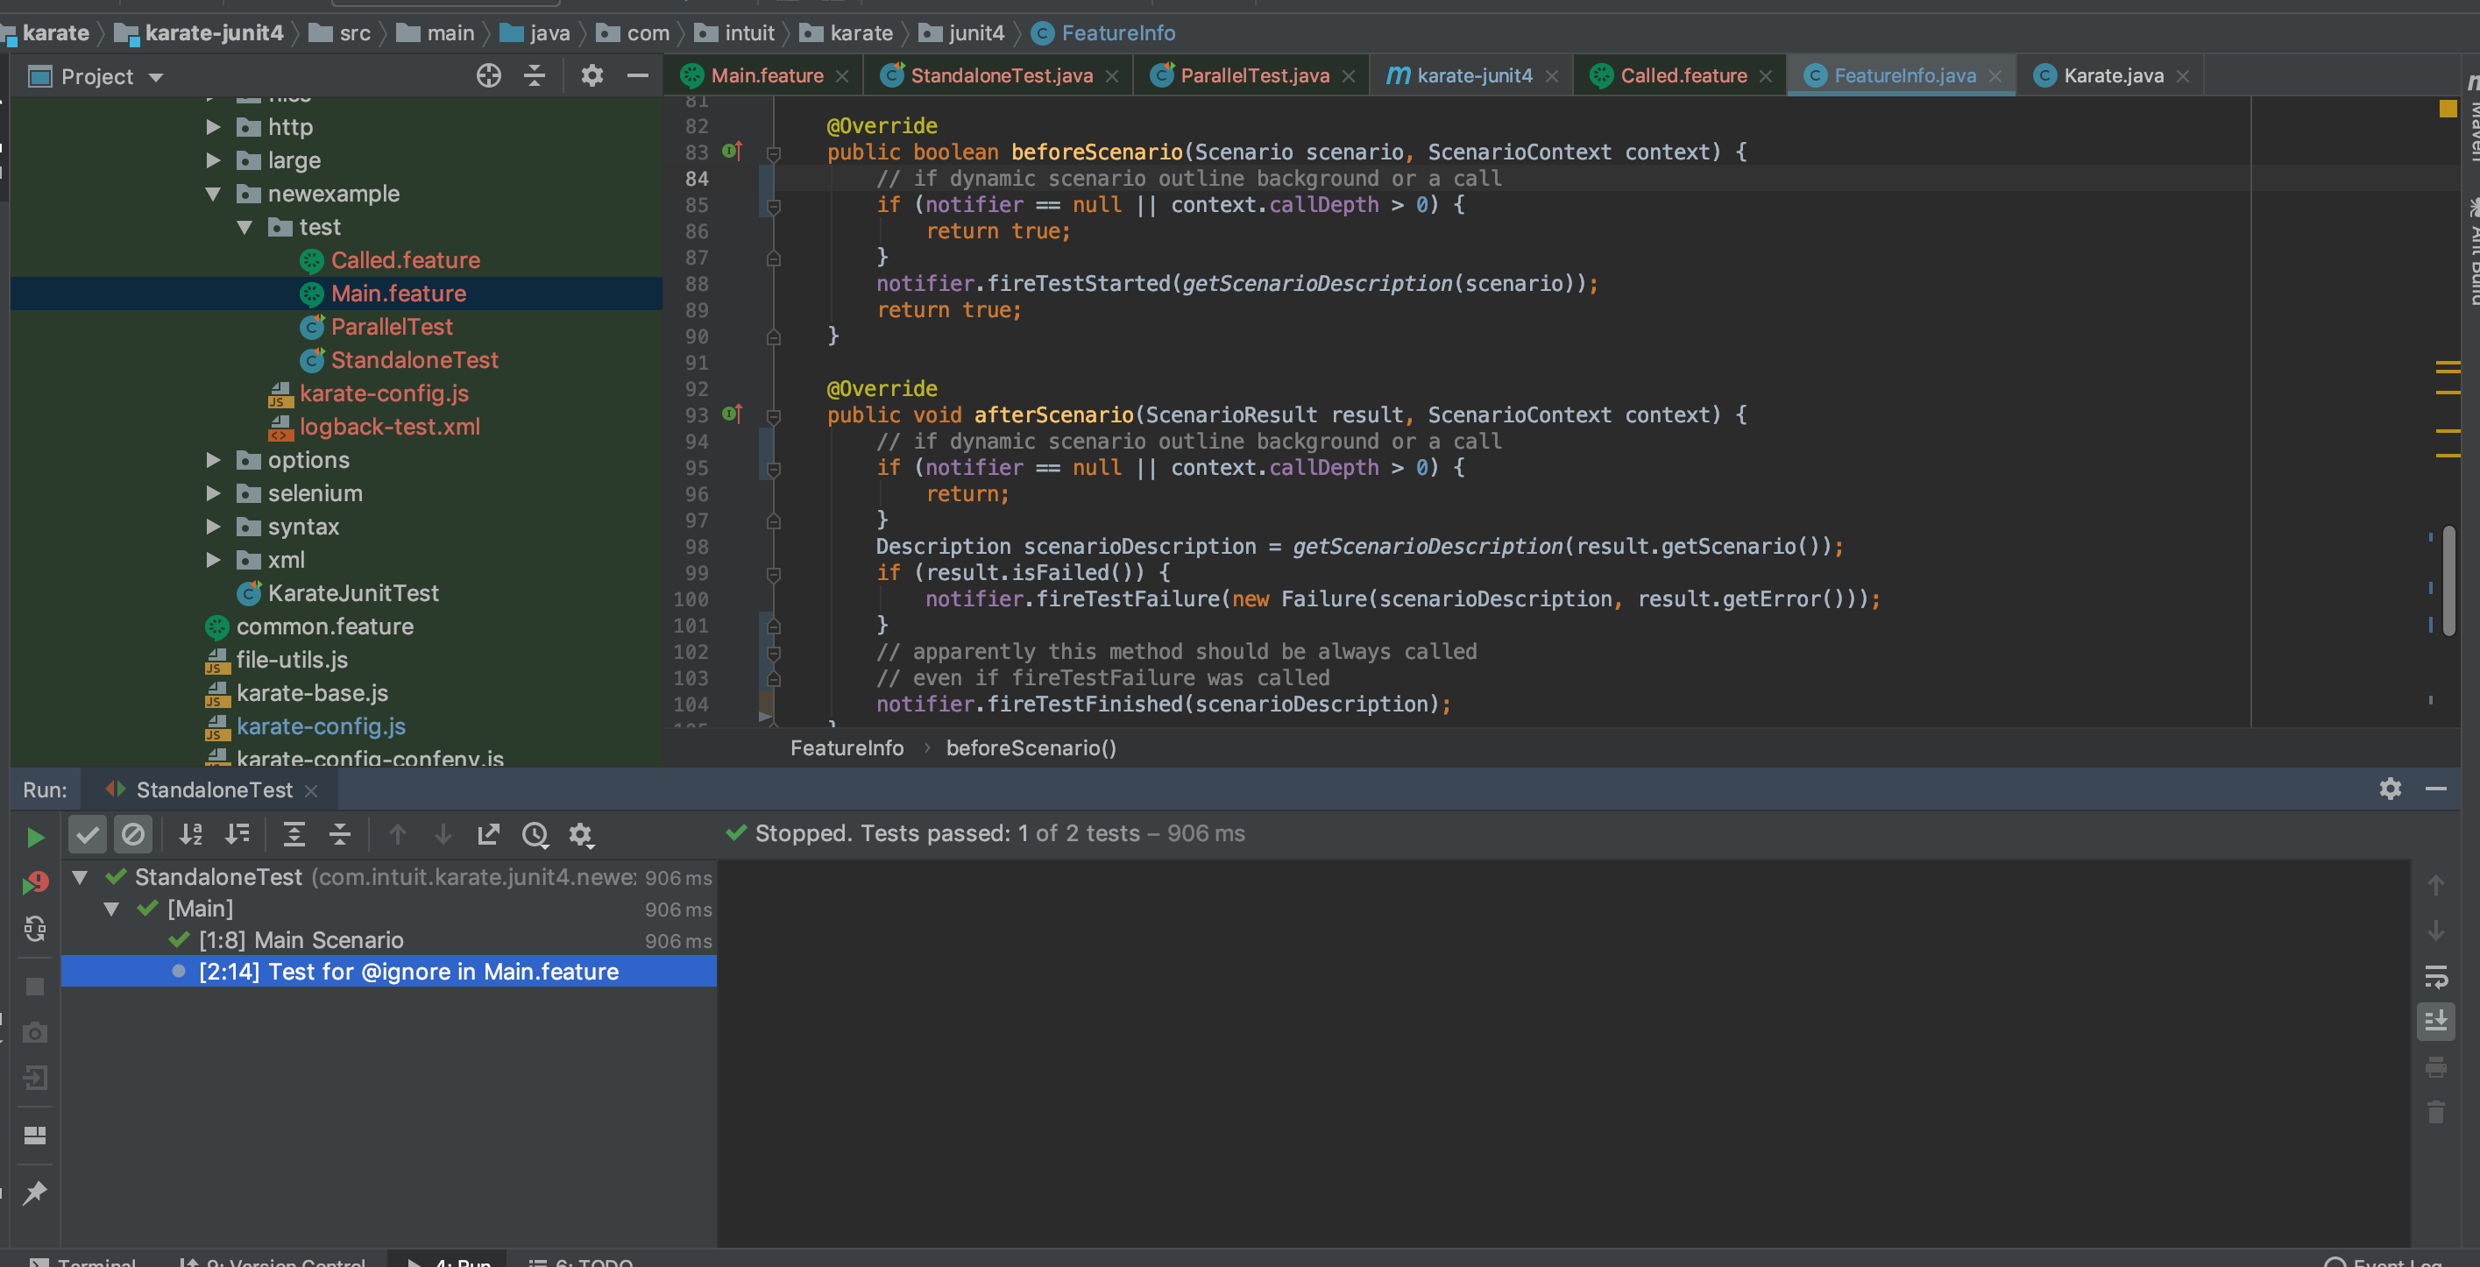Viewport: 2480px width, 1267px height.
Task: Sort test results alphabetically
Action: [191, 834]
